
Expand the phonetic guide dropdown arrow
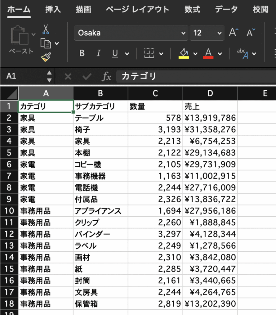pos(254,54)
